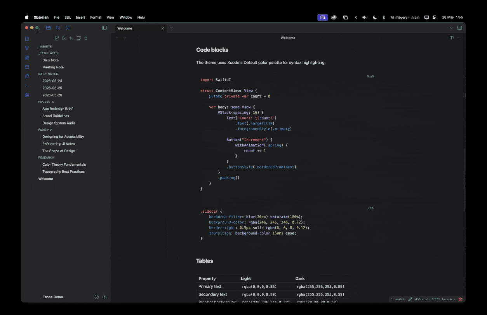Open the Edit menu
Viewport: 487px width, 315px height.
point(68,17)
